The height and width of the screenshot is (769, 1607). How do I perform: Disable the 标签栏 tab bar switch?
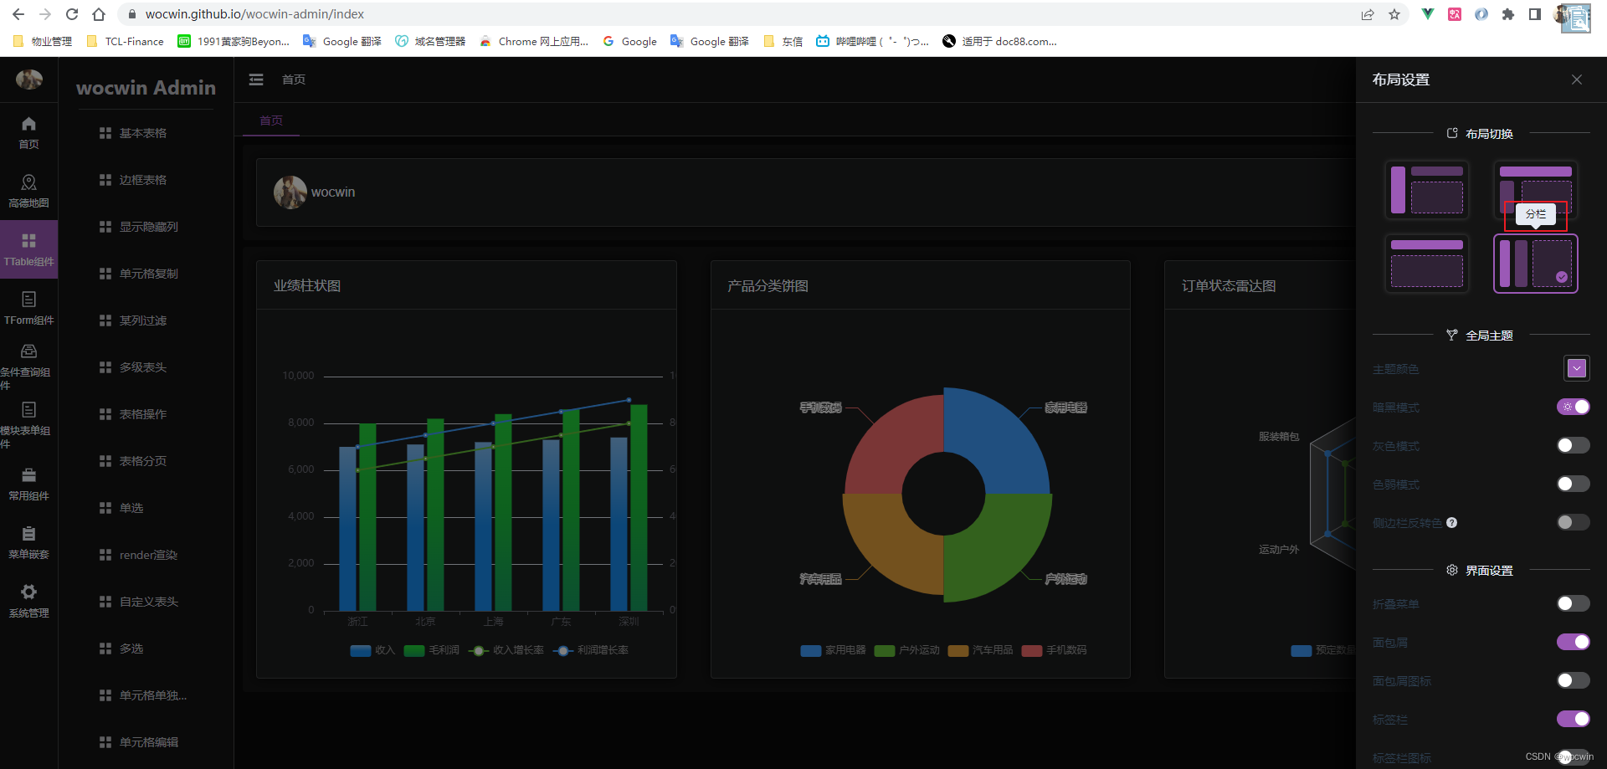click(x=1574, y=719)
